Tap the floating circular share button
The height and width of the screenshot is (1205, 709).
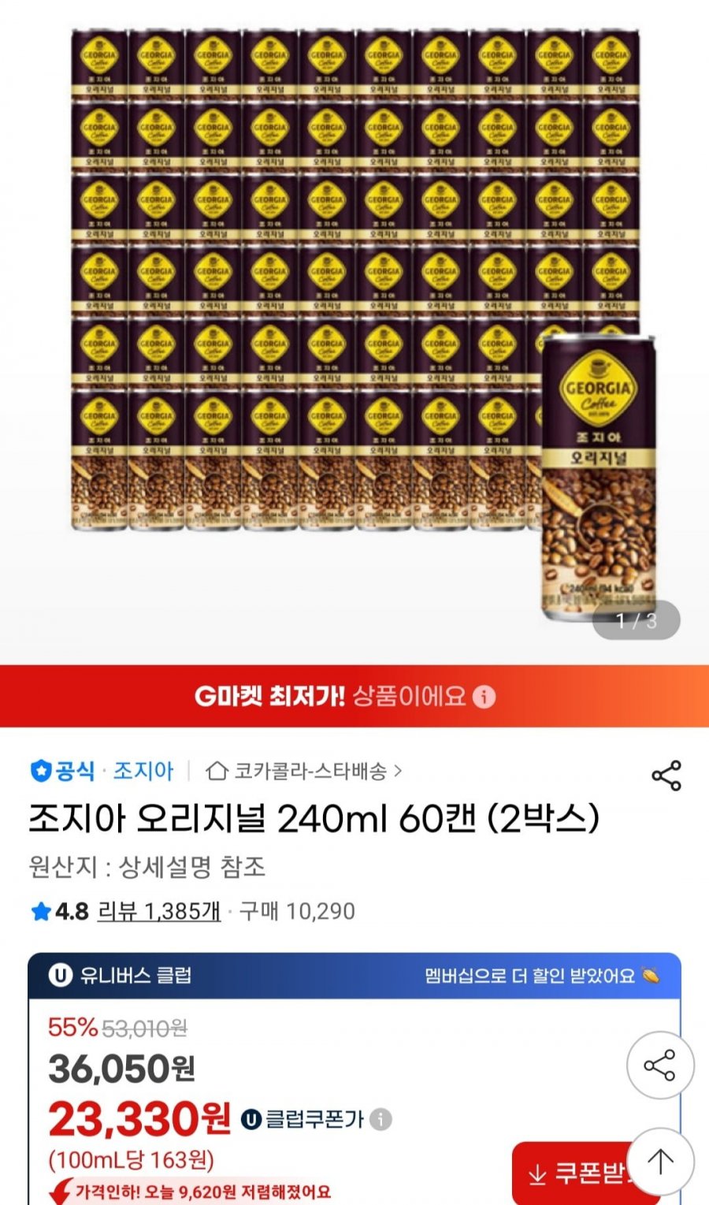(660, 1066)
